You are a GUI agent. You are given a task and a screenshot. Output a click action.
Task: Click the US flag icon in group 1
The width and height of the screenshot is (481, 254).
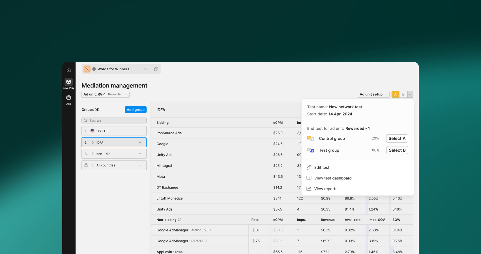click(93, 131)
